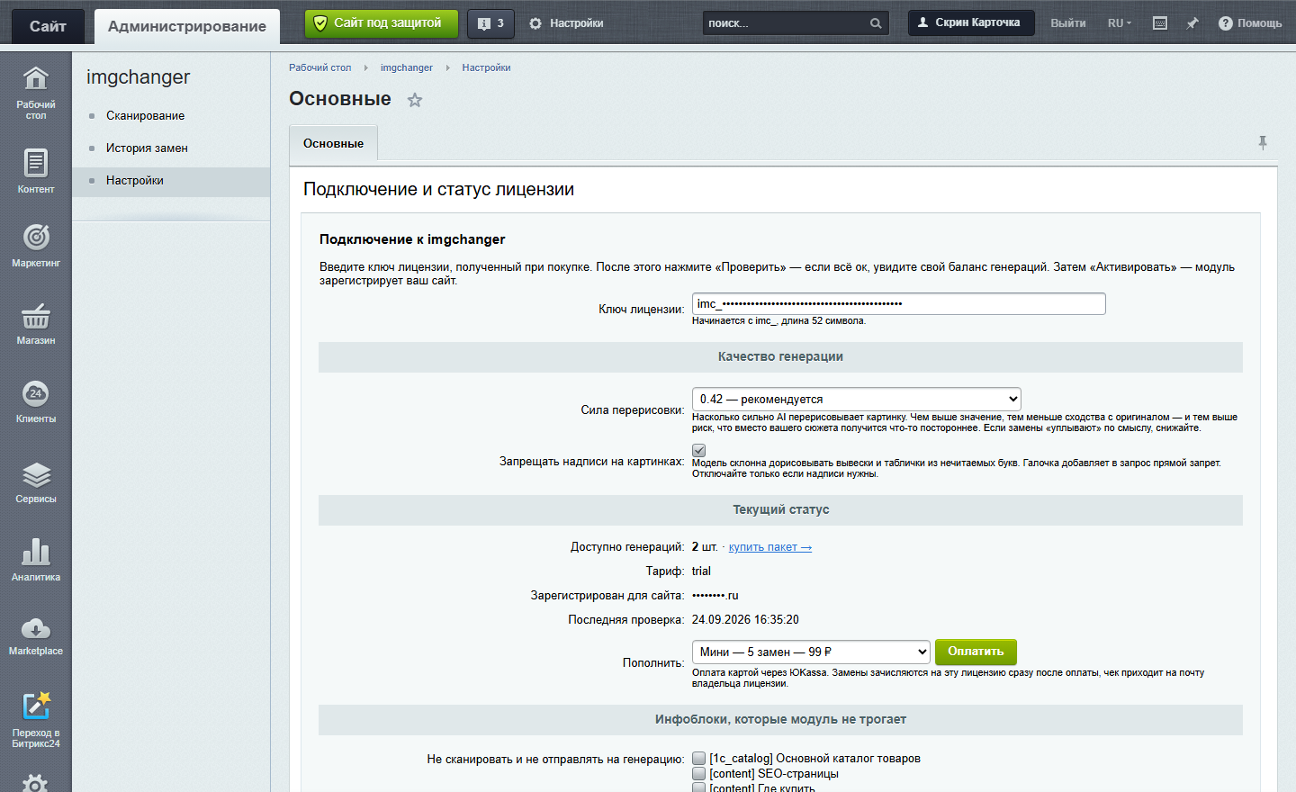Viewport: 1296px width, 792px height.
Task: Follow the купить пакет link
Action: (x=770, y=547)
